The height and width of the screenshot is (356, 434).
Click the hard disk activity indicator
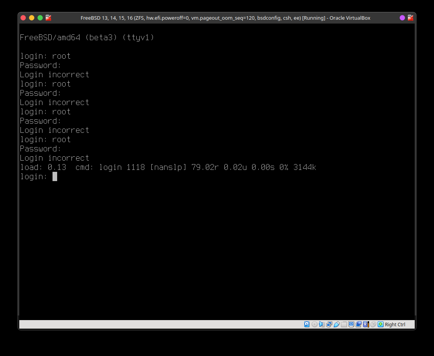pos(307,324)
